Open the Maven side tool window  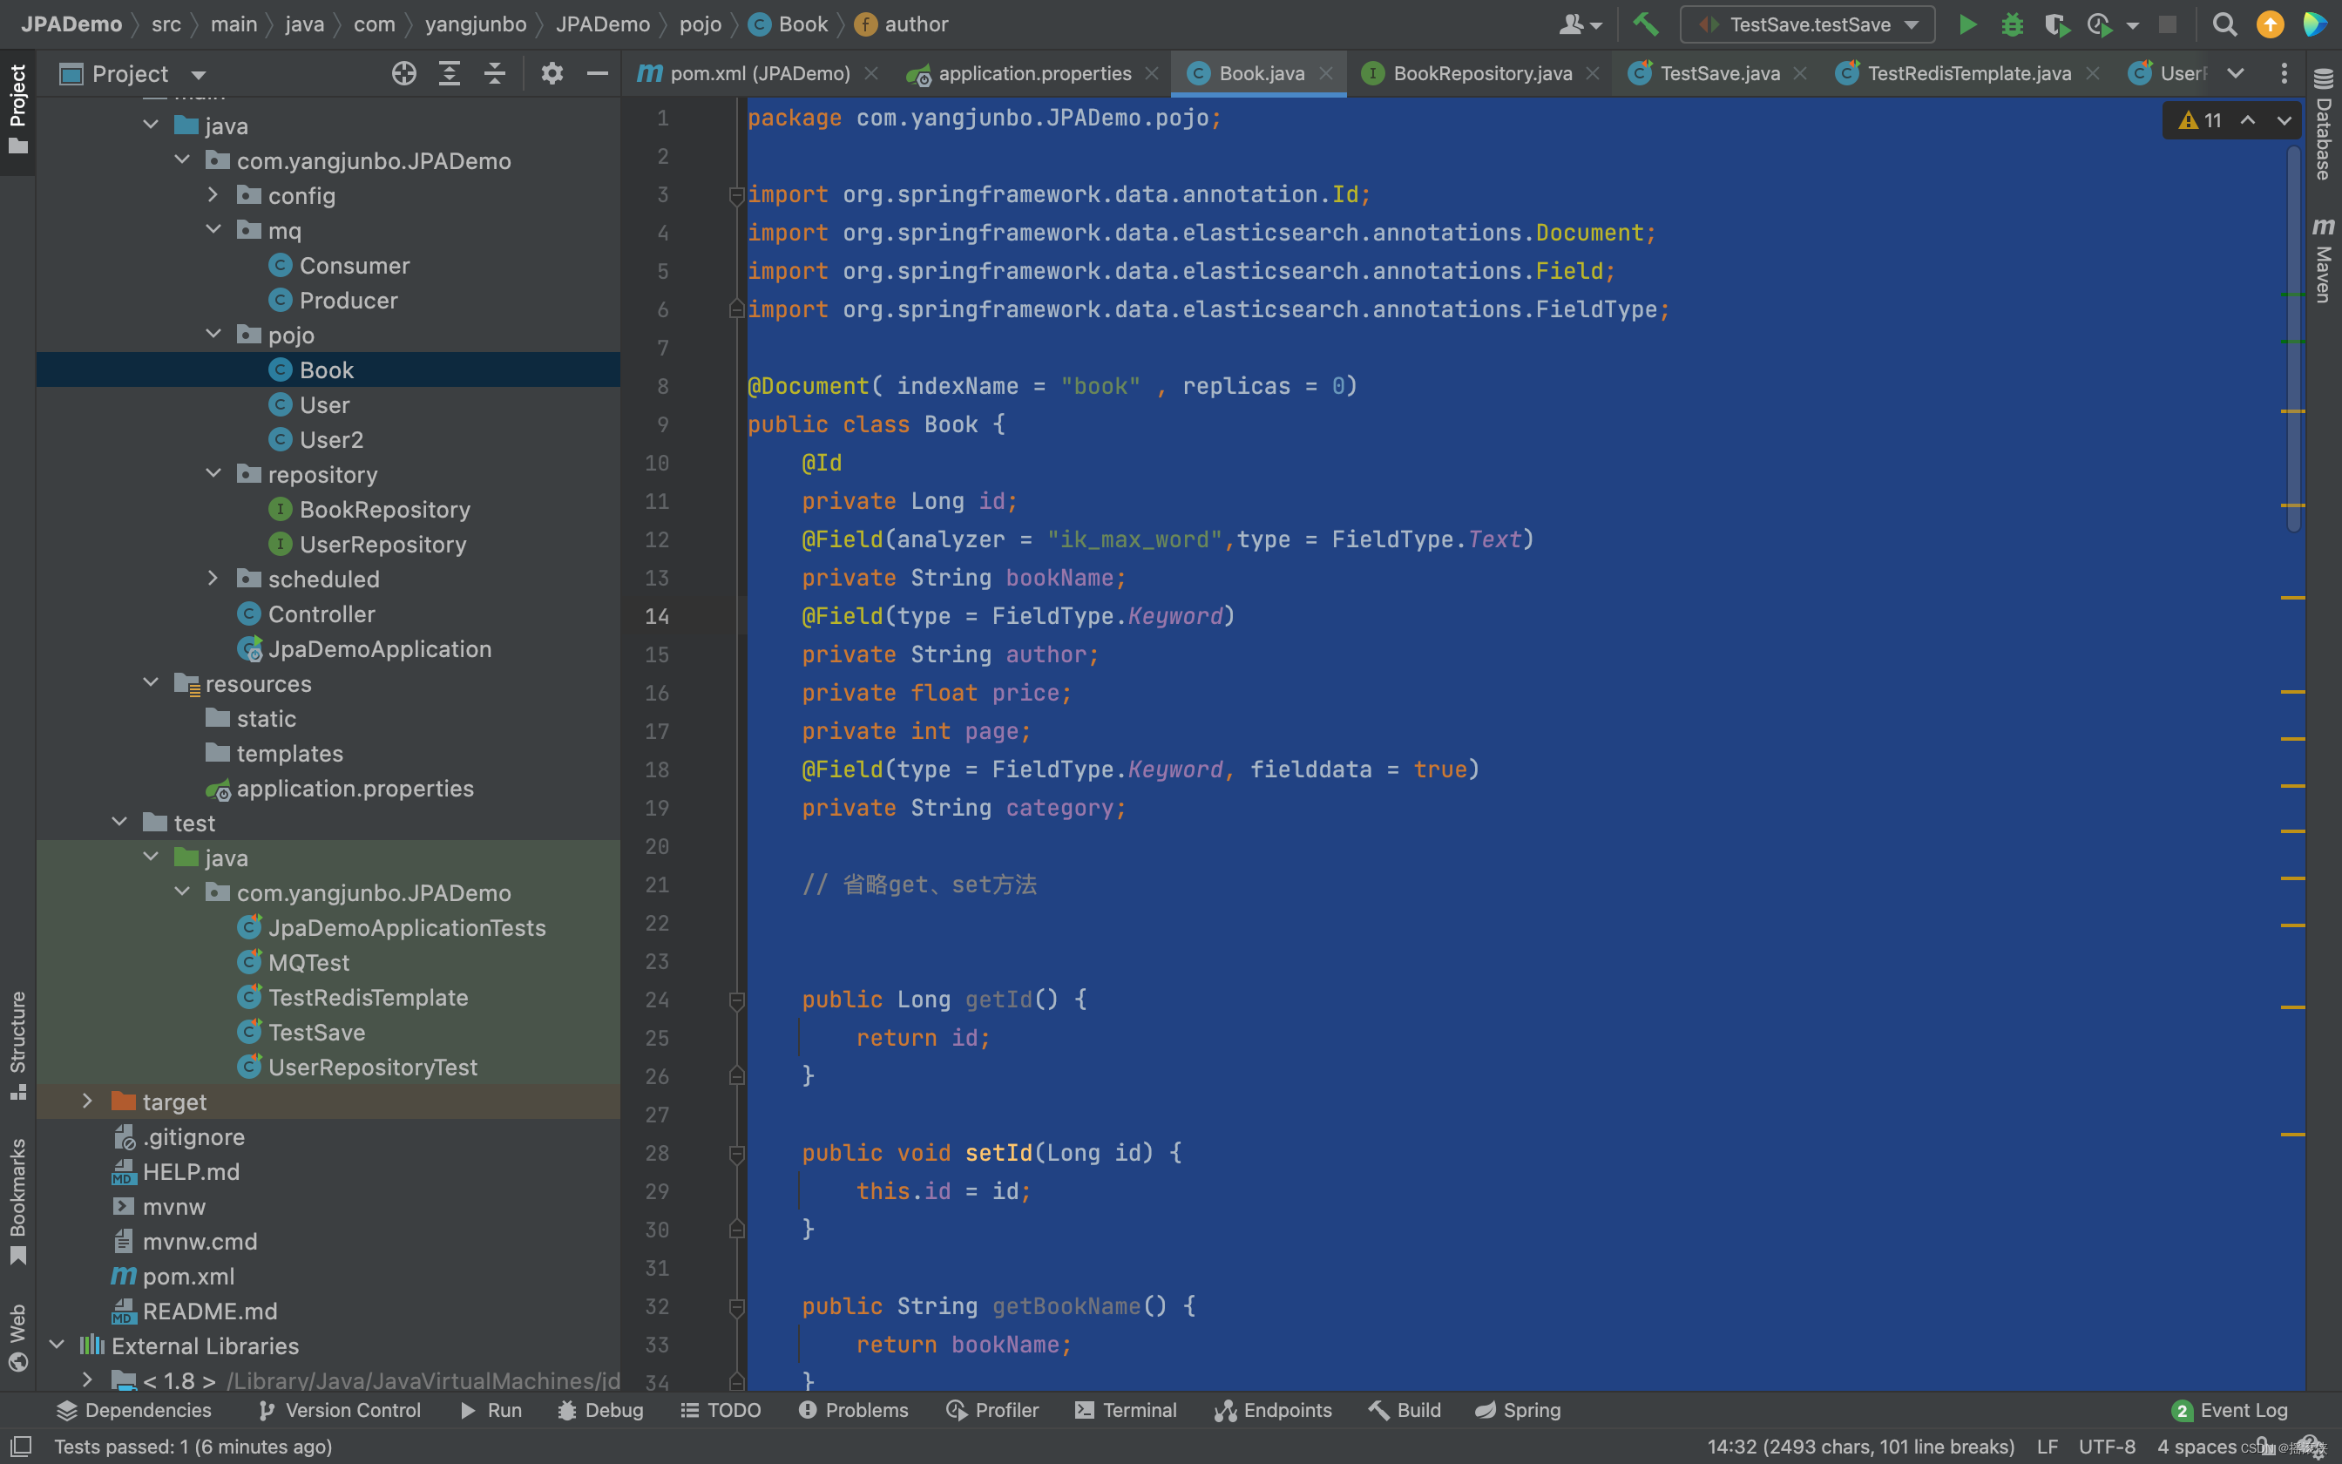point(2324,260)
